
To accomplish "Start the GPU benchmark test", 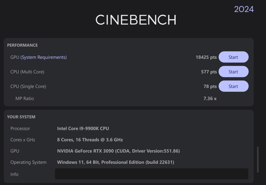I will tap(234, 57).
